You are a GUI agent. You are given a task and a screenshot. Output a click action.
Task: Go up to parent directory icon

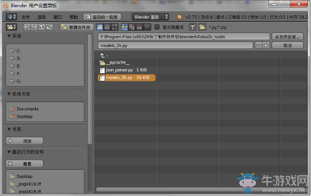click(x=41, y=27)
